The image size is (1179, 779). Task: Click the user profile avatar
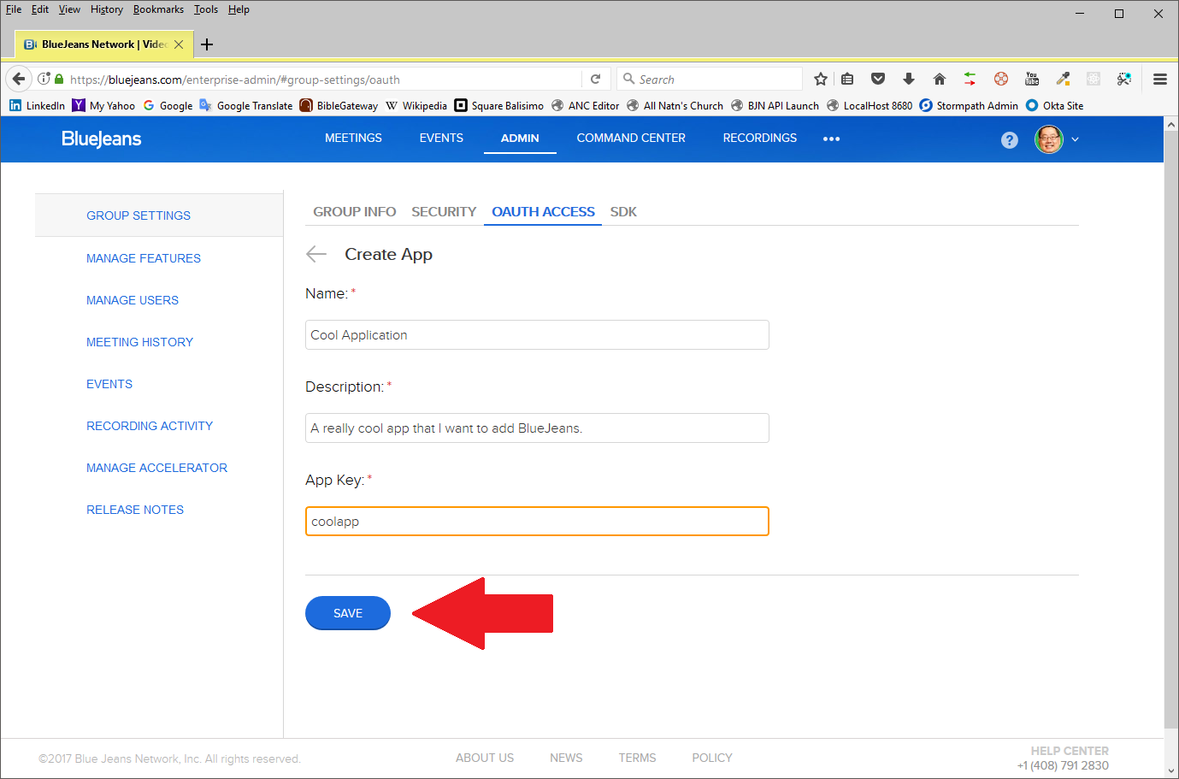tap(1049, 139)
